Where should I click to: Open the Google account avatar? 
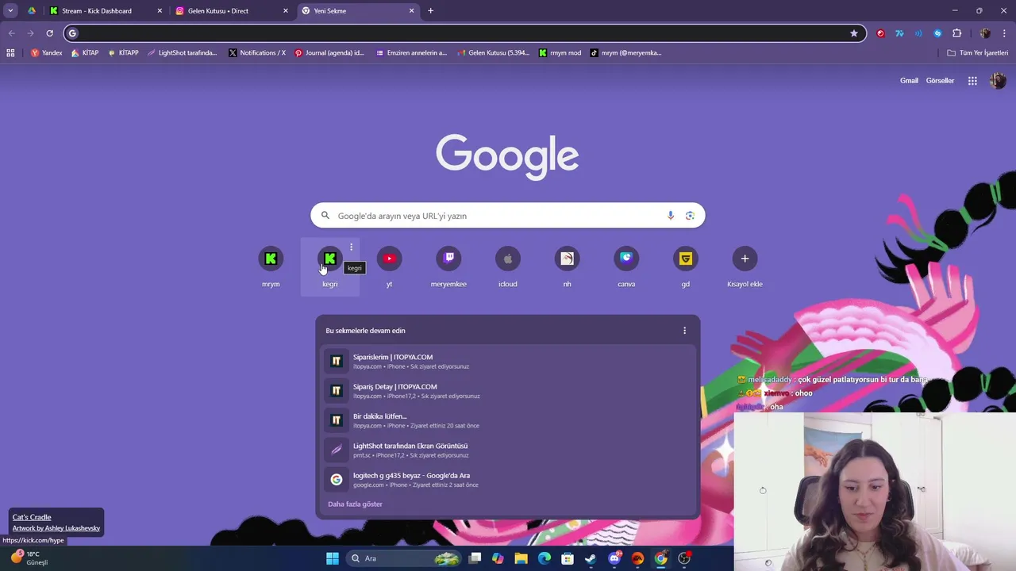tap(998, 81)
